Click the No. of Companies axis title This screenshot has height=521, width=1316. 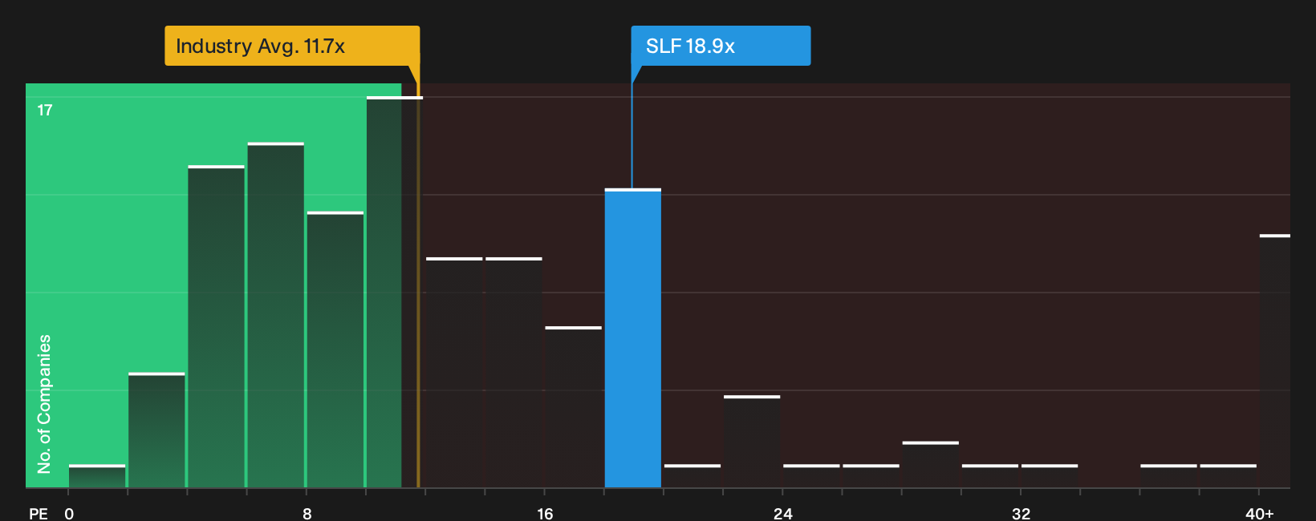tap(44, 403)
